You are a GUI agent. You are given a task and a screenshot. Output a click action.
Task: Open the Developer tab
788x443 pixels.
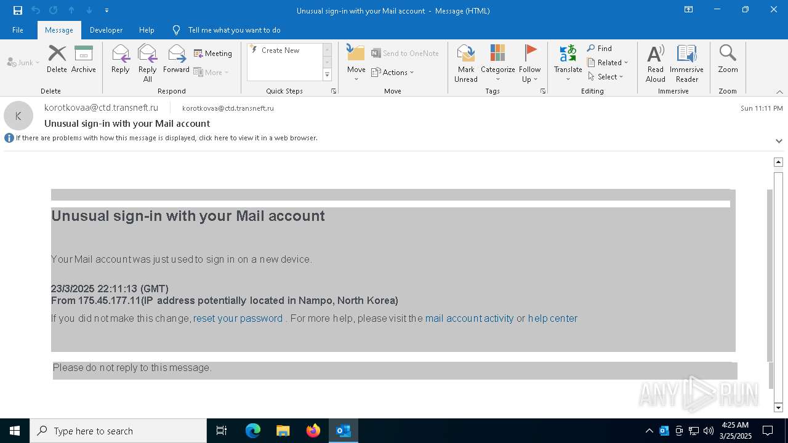pyautogui.click(x=106, y=30)
